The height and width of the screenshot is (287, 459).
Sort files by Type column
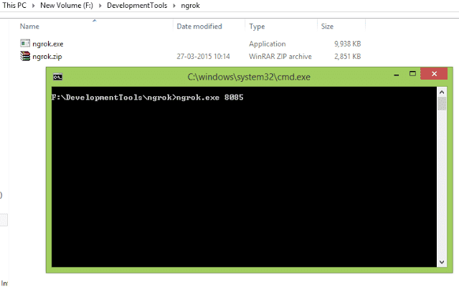point(257,27)
